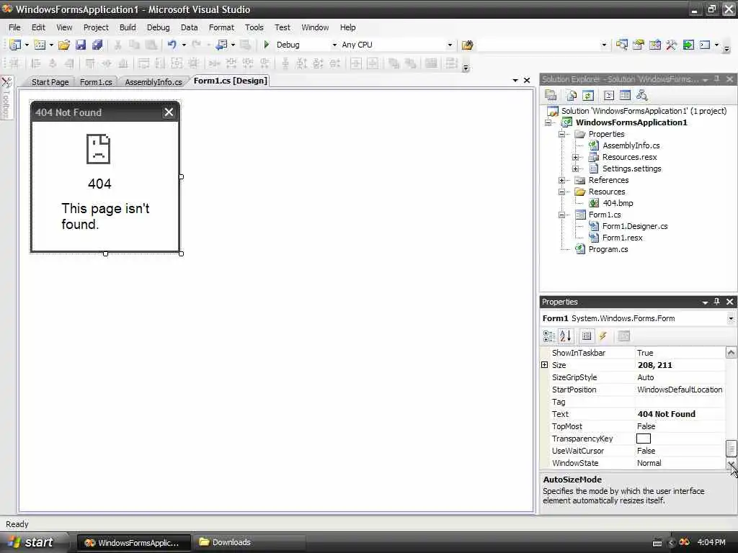This screenshot has width=738, height=553.
Task: Click Refresh in Solution Explorer toolbar
Action: tap(588, 96)
